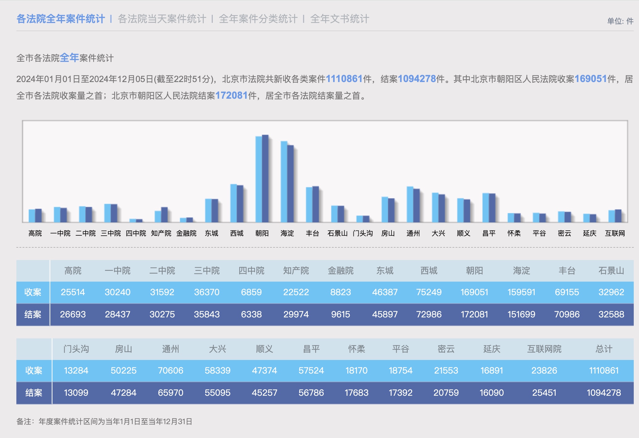The image size is (639, 438).
Task: Click the 一中院 column header
Action: (118, 271)
